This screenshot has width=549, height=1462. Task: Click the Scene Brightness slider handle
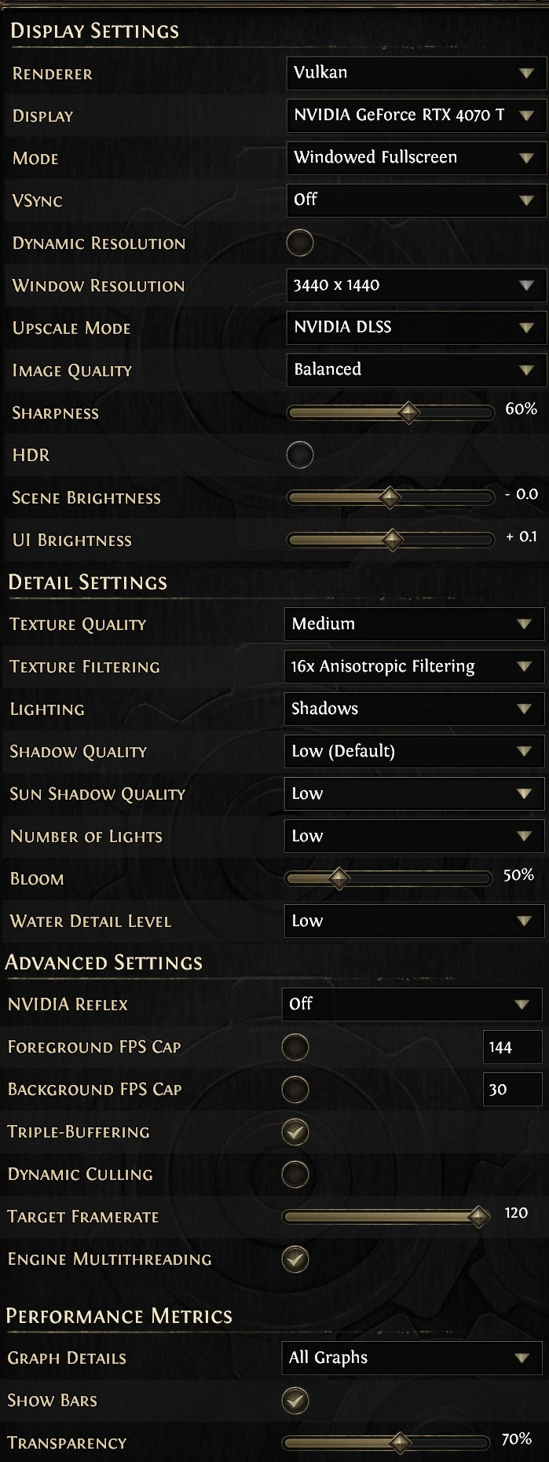390,497
